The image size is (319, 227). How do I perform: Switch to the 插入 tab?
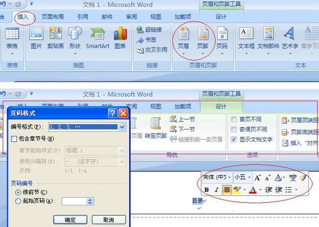23,16
